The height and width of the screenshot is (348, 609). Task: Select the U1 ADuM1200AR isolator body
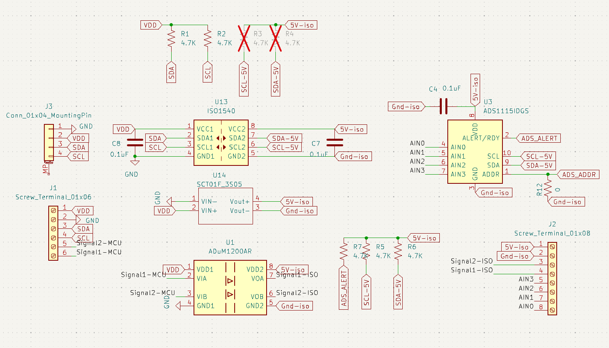(x=230, y=288)
